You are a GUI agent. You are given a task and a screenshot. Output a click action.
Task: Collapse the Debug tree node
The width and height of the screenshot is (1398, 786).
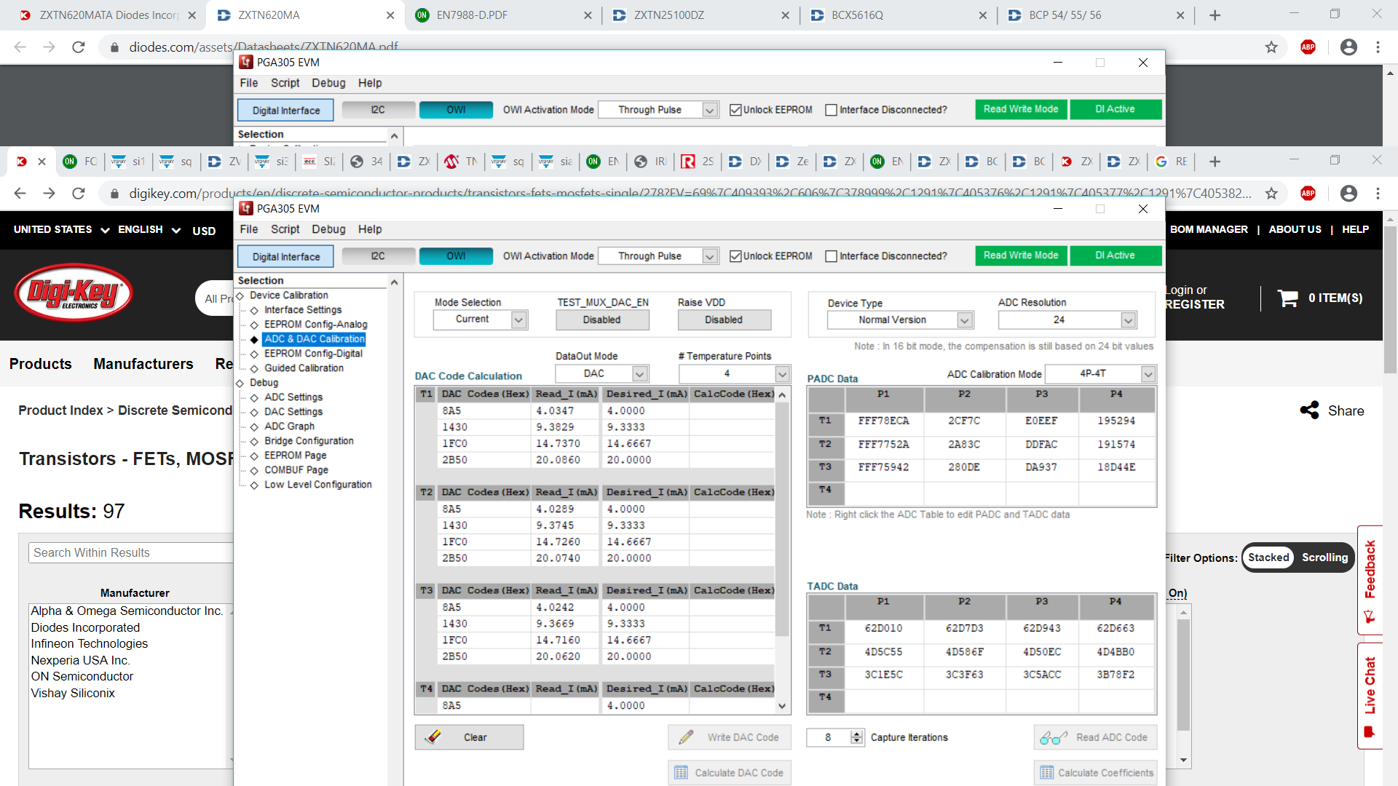[x=240, y=383]
